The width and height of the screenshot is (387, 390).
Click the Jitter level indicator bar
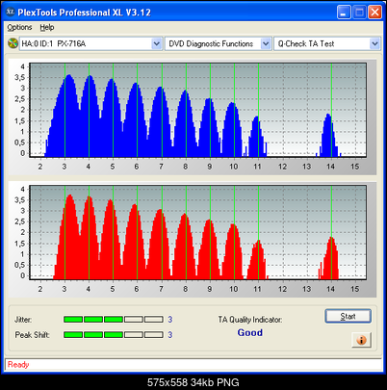click(x=114, y=320)
